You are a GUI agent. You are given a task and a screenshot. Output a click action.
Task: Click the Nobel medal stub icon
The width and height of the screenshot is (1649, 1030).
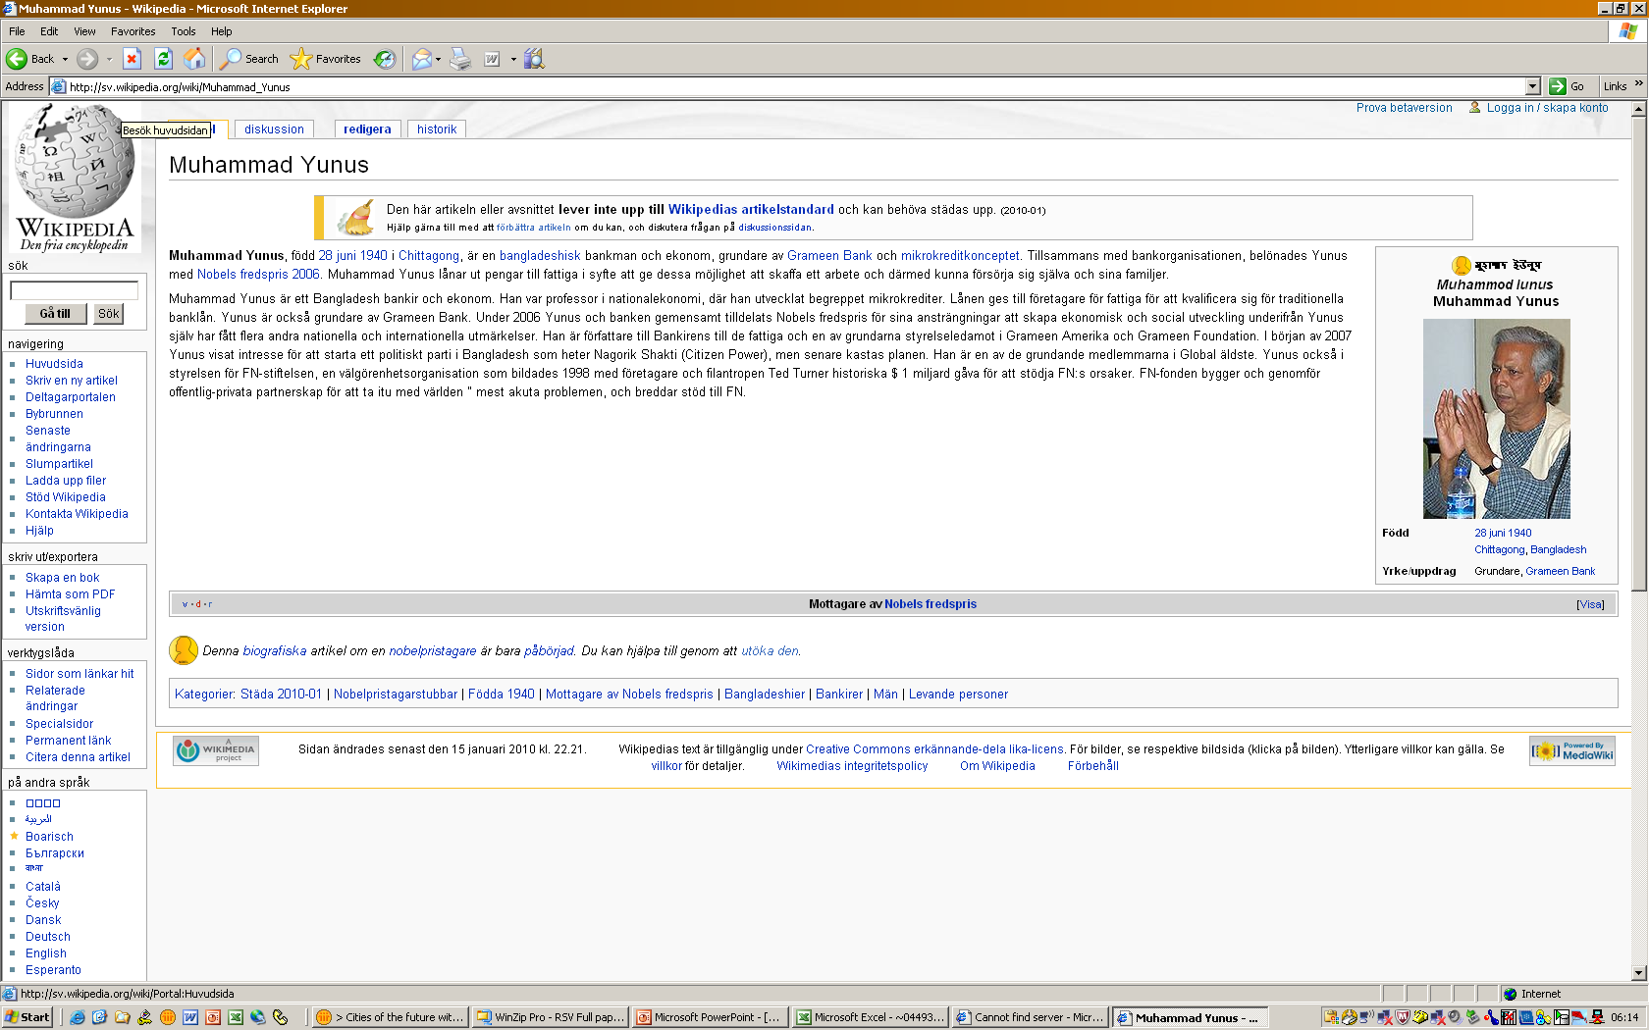point(184,649)
